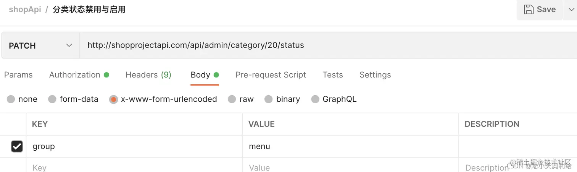Uncheck the group key row checkbox

(17, 146)
